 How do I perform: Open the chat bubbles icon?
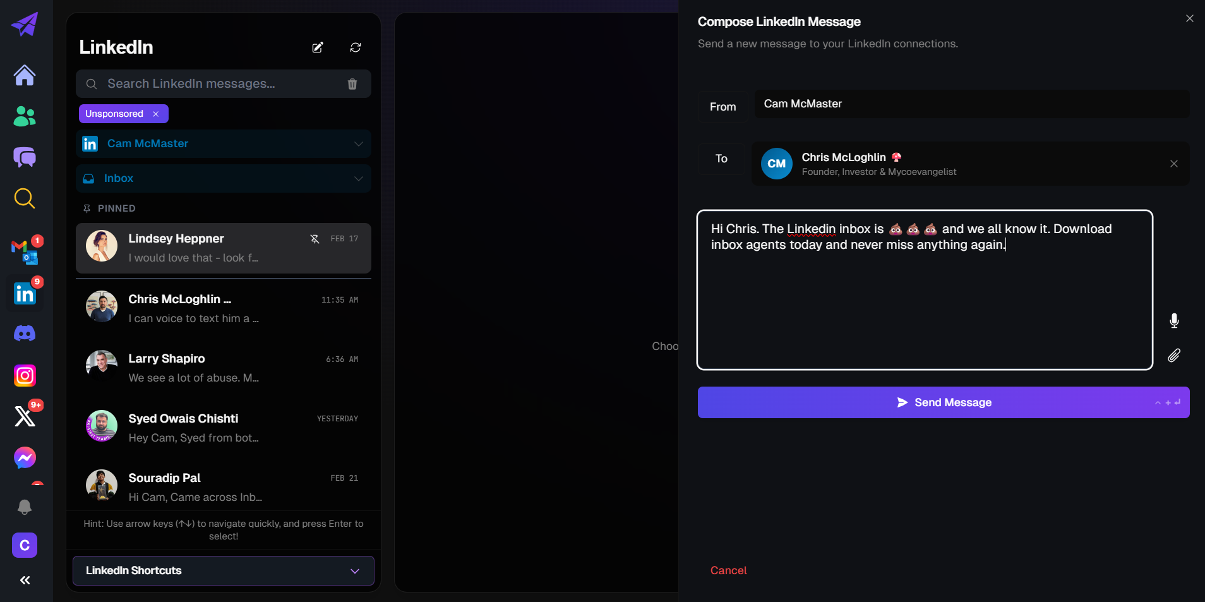click(x=25, y=157)
